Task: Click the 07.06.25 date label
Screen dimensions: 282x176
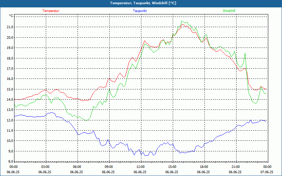Action: tap(267, 172)
